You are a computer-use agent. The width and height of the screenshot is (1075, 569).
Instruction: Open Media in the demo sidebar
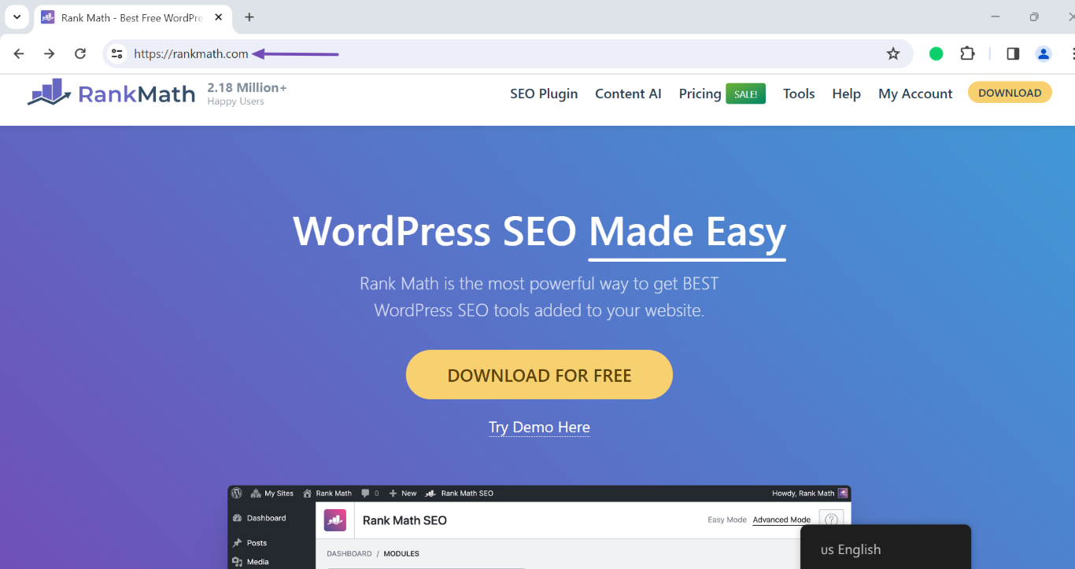tap(251, 562)
